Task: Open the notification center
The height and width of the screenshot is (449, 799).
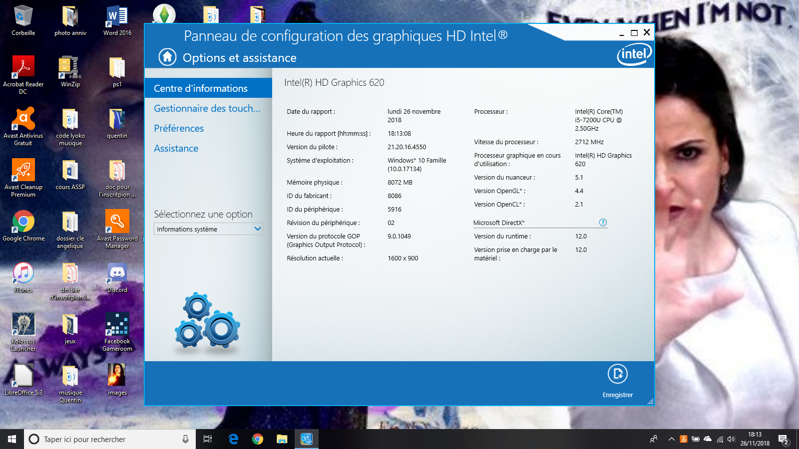Action: (784, 439)
